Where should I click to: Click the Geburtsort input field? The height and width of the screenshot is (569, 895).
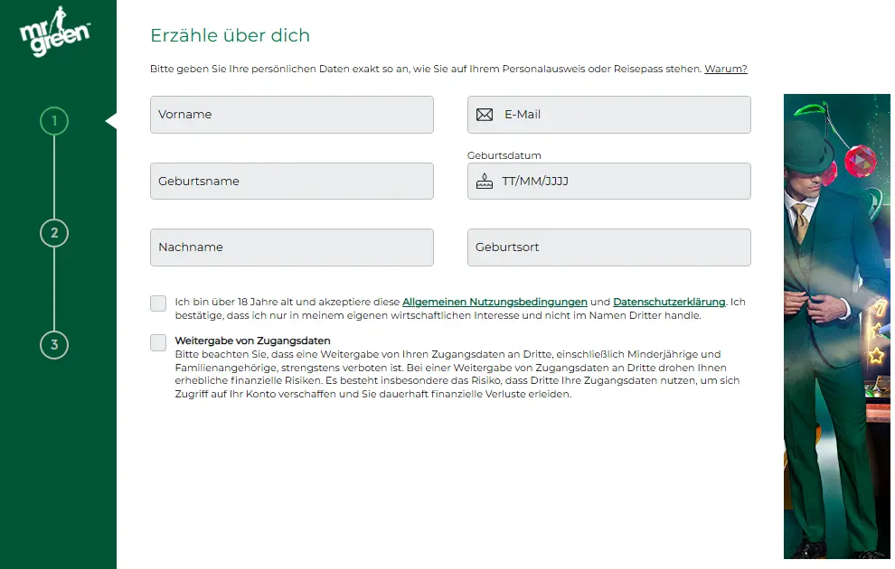point(608,247)
